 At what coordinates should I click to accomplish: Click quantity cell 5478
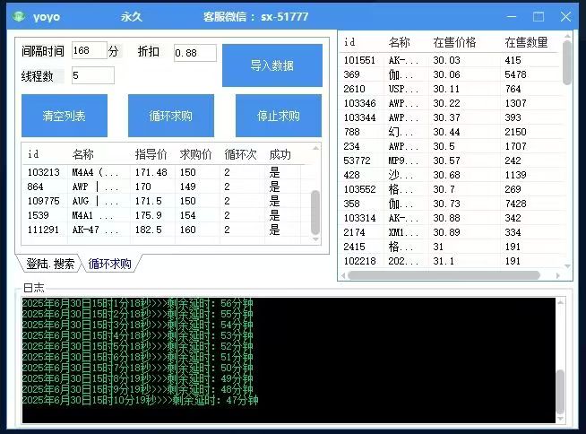coord(515,74)
